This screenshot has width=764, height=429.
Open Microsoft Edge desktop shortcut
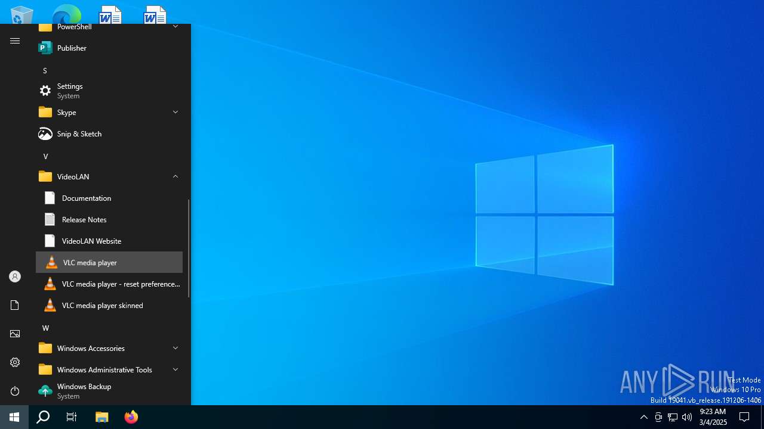click(66, 14)
